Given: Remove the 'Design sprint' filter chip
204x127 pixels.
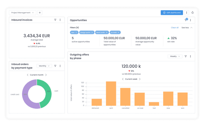Looking at the screenshot, I should point(92,33).
